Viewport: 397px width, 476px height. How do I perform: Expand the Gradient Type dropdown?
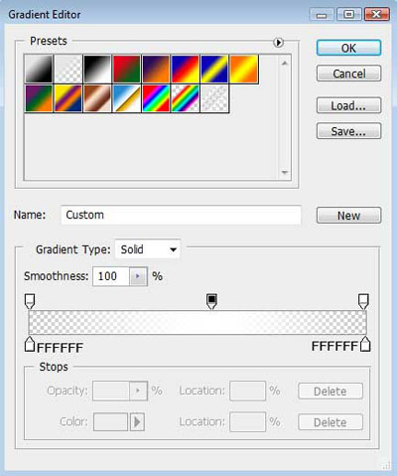tap(148, 249)
